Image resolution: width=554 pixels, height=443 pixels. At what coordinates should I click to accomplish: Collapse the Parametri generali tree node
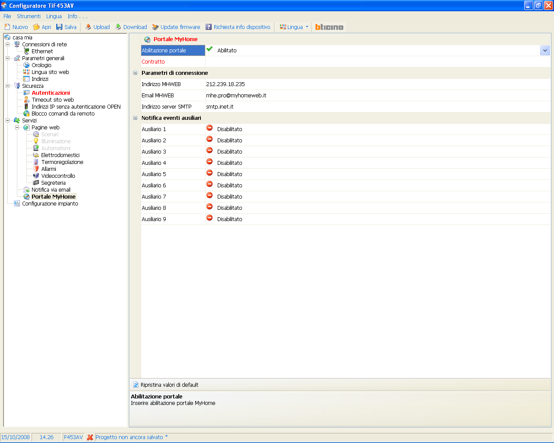7,58
